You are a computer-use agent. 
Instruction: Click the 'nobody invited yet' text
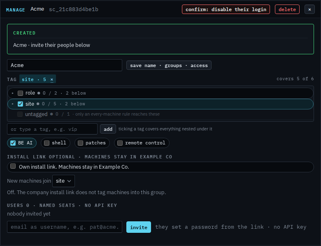click(29, 214)
